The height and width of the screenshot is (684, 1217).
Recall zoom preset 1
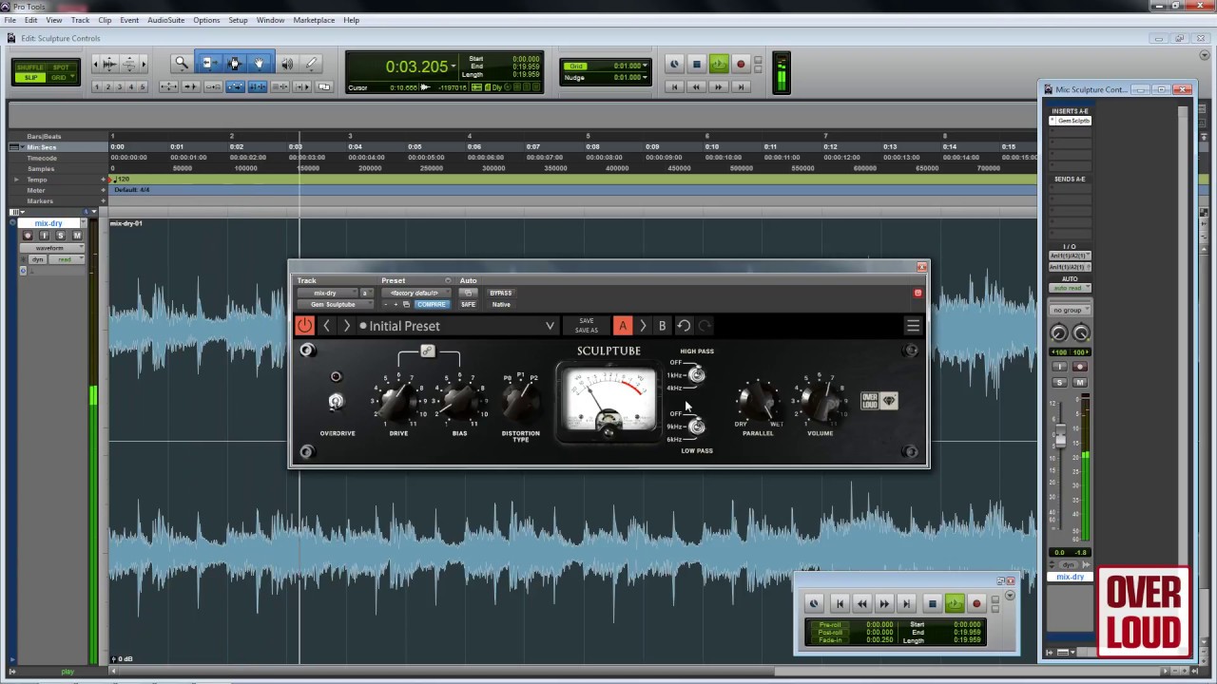click(x=97, y=87)
